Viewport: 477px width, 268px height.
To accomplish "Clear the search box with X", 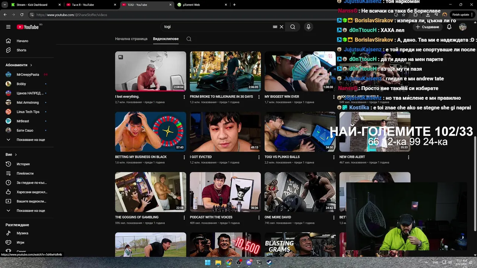I will (282, 27).
